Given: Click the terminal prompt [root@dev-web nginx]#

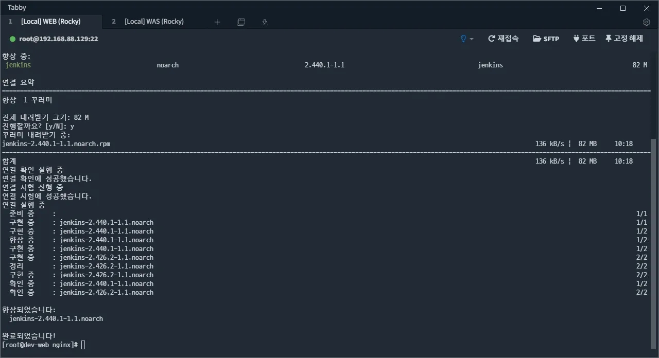Looking at the screenshot, I should tap(40, 345).
